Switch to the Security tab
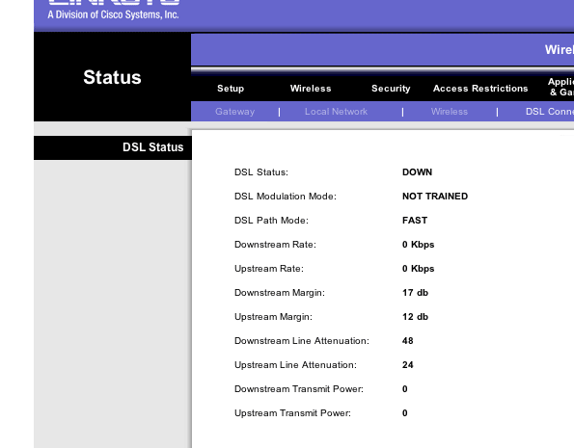 pyautogui.click(x=391, y=89)
